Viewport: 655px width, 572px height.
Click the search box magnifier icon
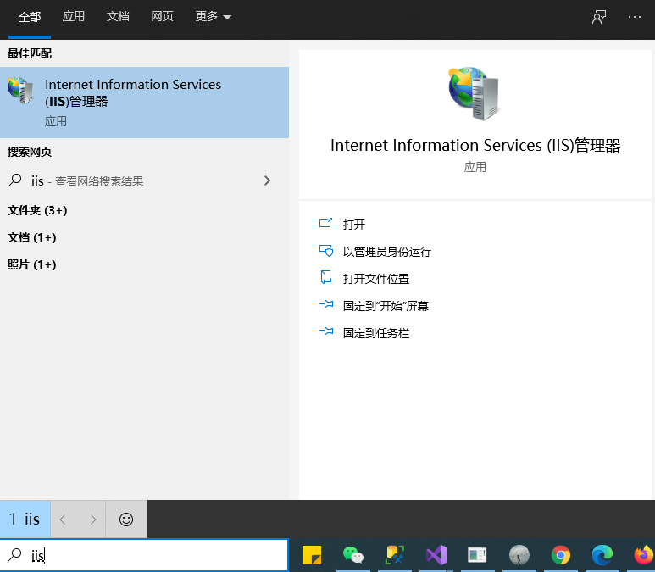coord(14,555)
